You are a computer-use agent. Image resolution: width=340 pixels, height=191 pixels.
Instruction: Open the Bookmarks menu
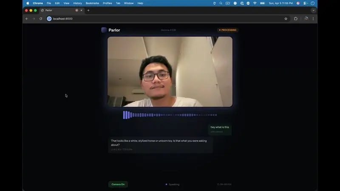click(92, 3)
